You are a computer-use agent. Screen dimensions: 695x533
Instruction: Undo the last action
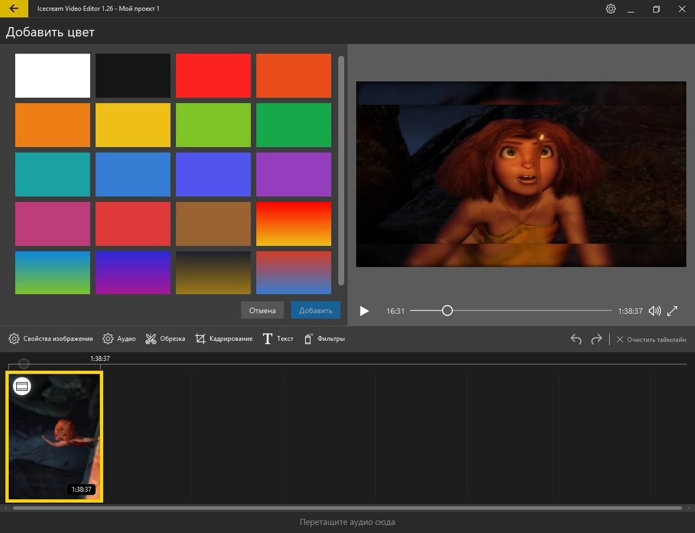point(576,339)
